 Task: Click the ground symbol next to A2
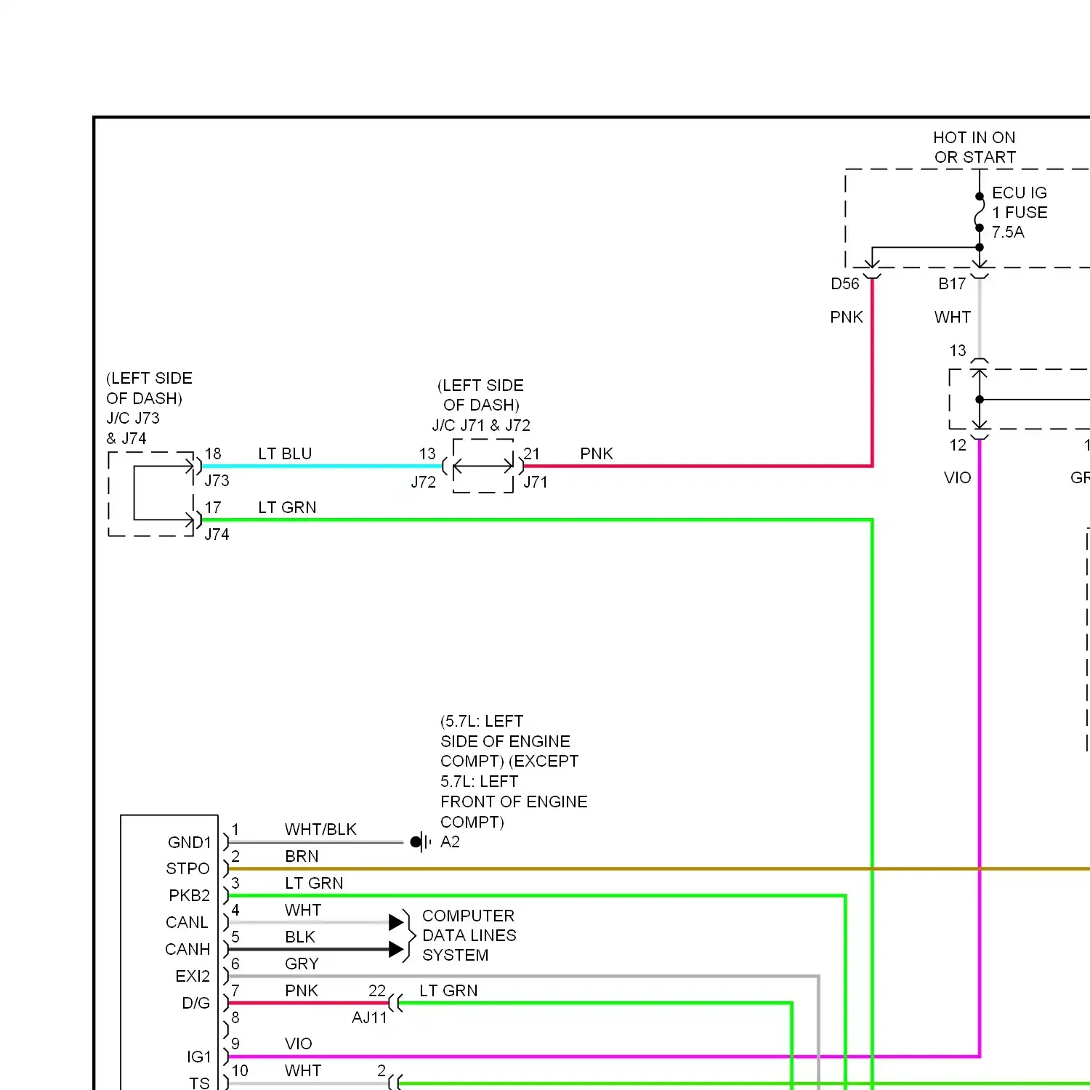click(x=421, y=842)
